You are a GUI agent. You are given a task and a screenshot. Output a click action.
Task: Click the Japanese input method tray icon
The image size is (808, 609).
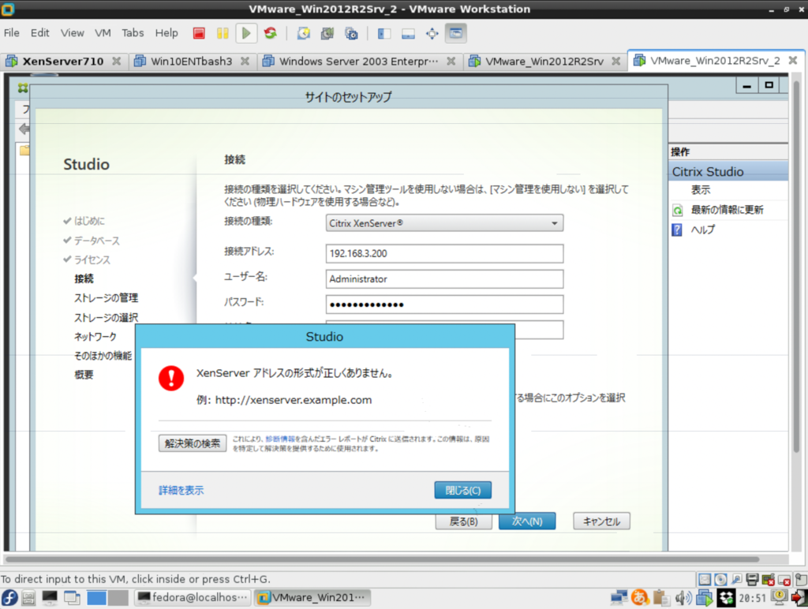click(639, 597)
